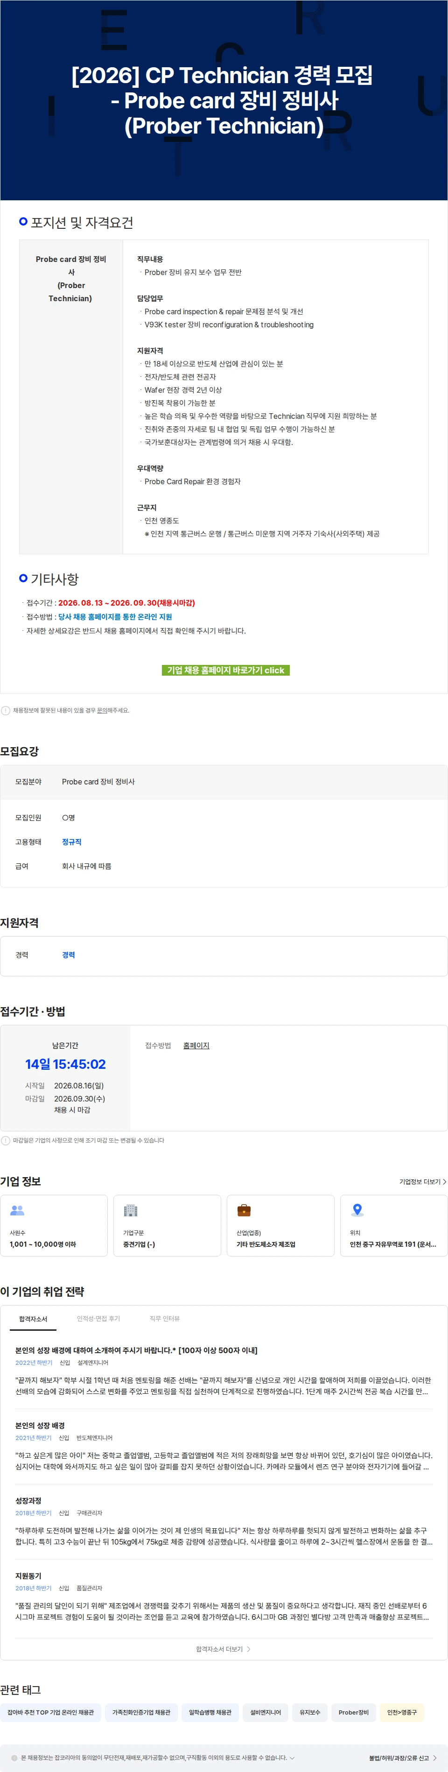
Task: Click the location pin icon in 위치 card
Action: [x=357, y=1210]
